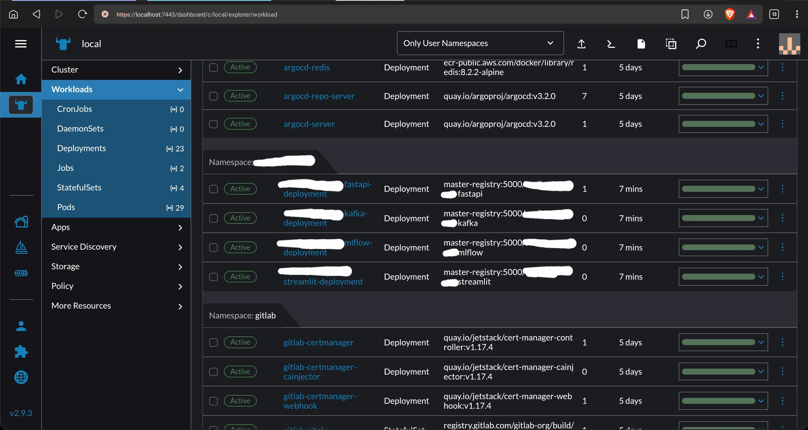Screen dimensions: 808x430
Task: Copy KubeConfig to clipboard icon
Action: (671, 44)
